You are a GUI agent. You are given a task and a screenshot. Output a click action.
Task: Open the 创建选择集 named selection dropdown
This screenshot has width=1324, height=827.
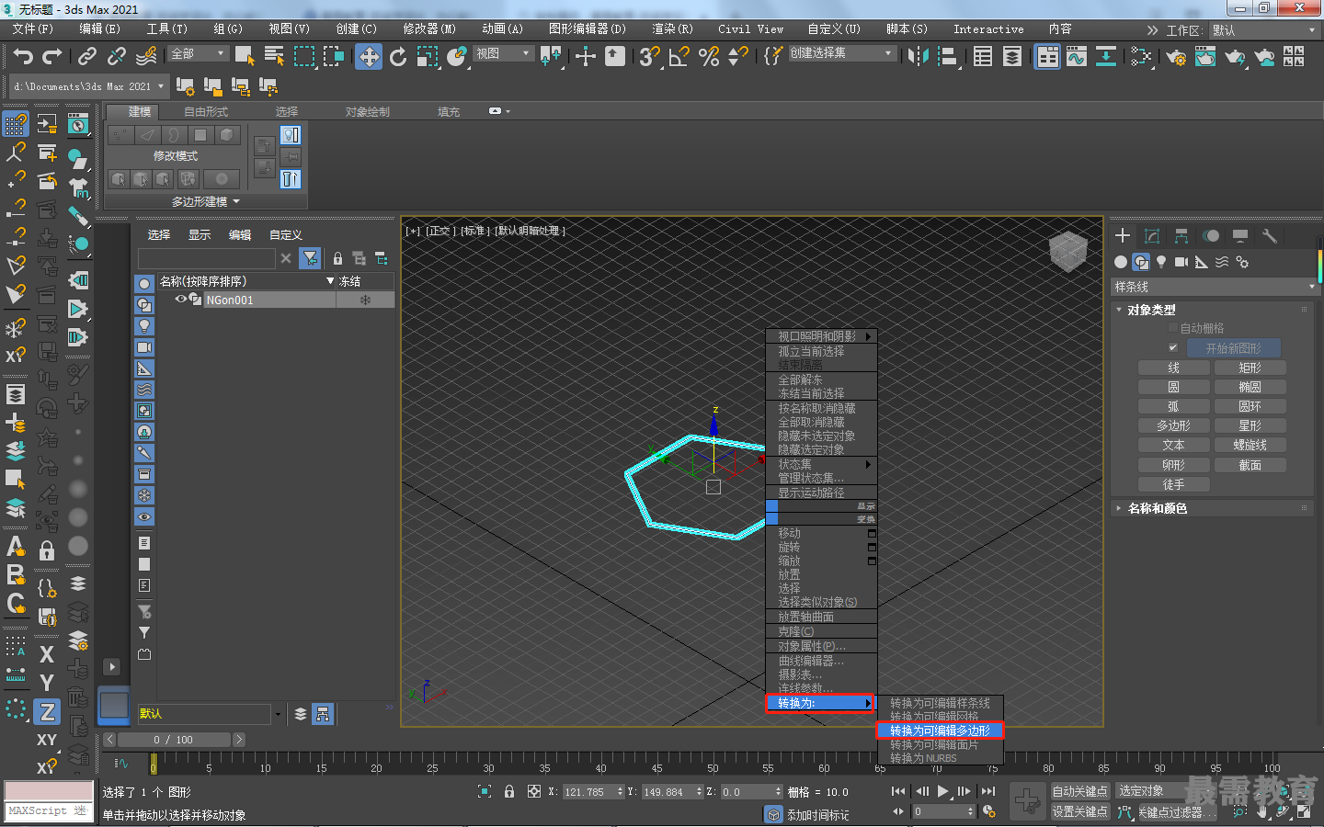click(x=841, y=53)
